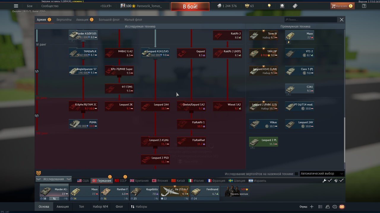Switch to the Армия tab

coord(44,20)
